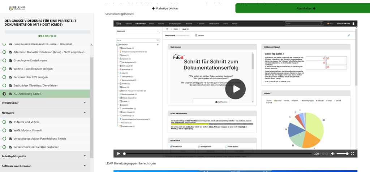
Task: Collapse the Netzwerk section
Action: point(85,113)
